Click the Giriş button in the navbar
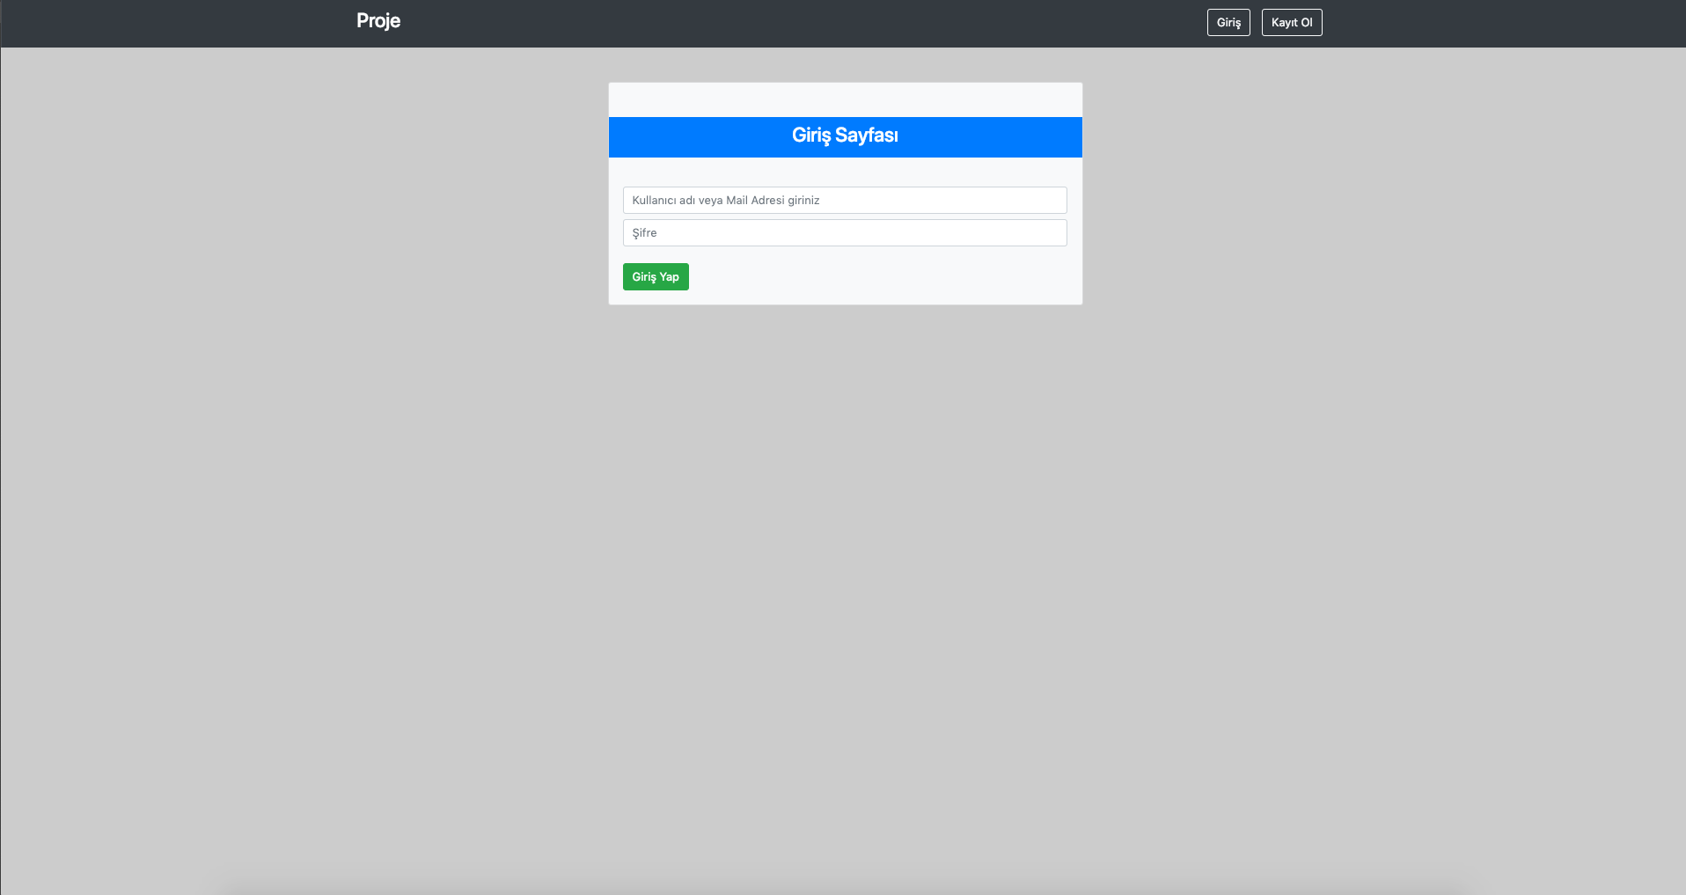This screenshot has height=895, width=1686. (1228, 23)
